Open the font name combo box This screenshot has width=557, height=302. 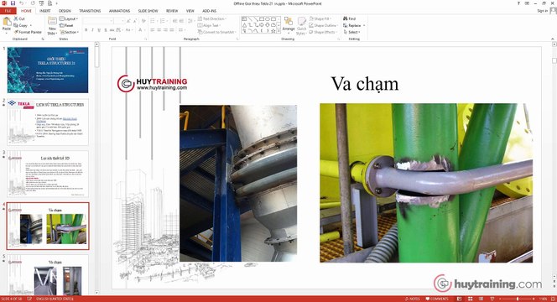tap(97, 21)
